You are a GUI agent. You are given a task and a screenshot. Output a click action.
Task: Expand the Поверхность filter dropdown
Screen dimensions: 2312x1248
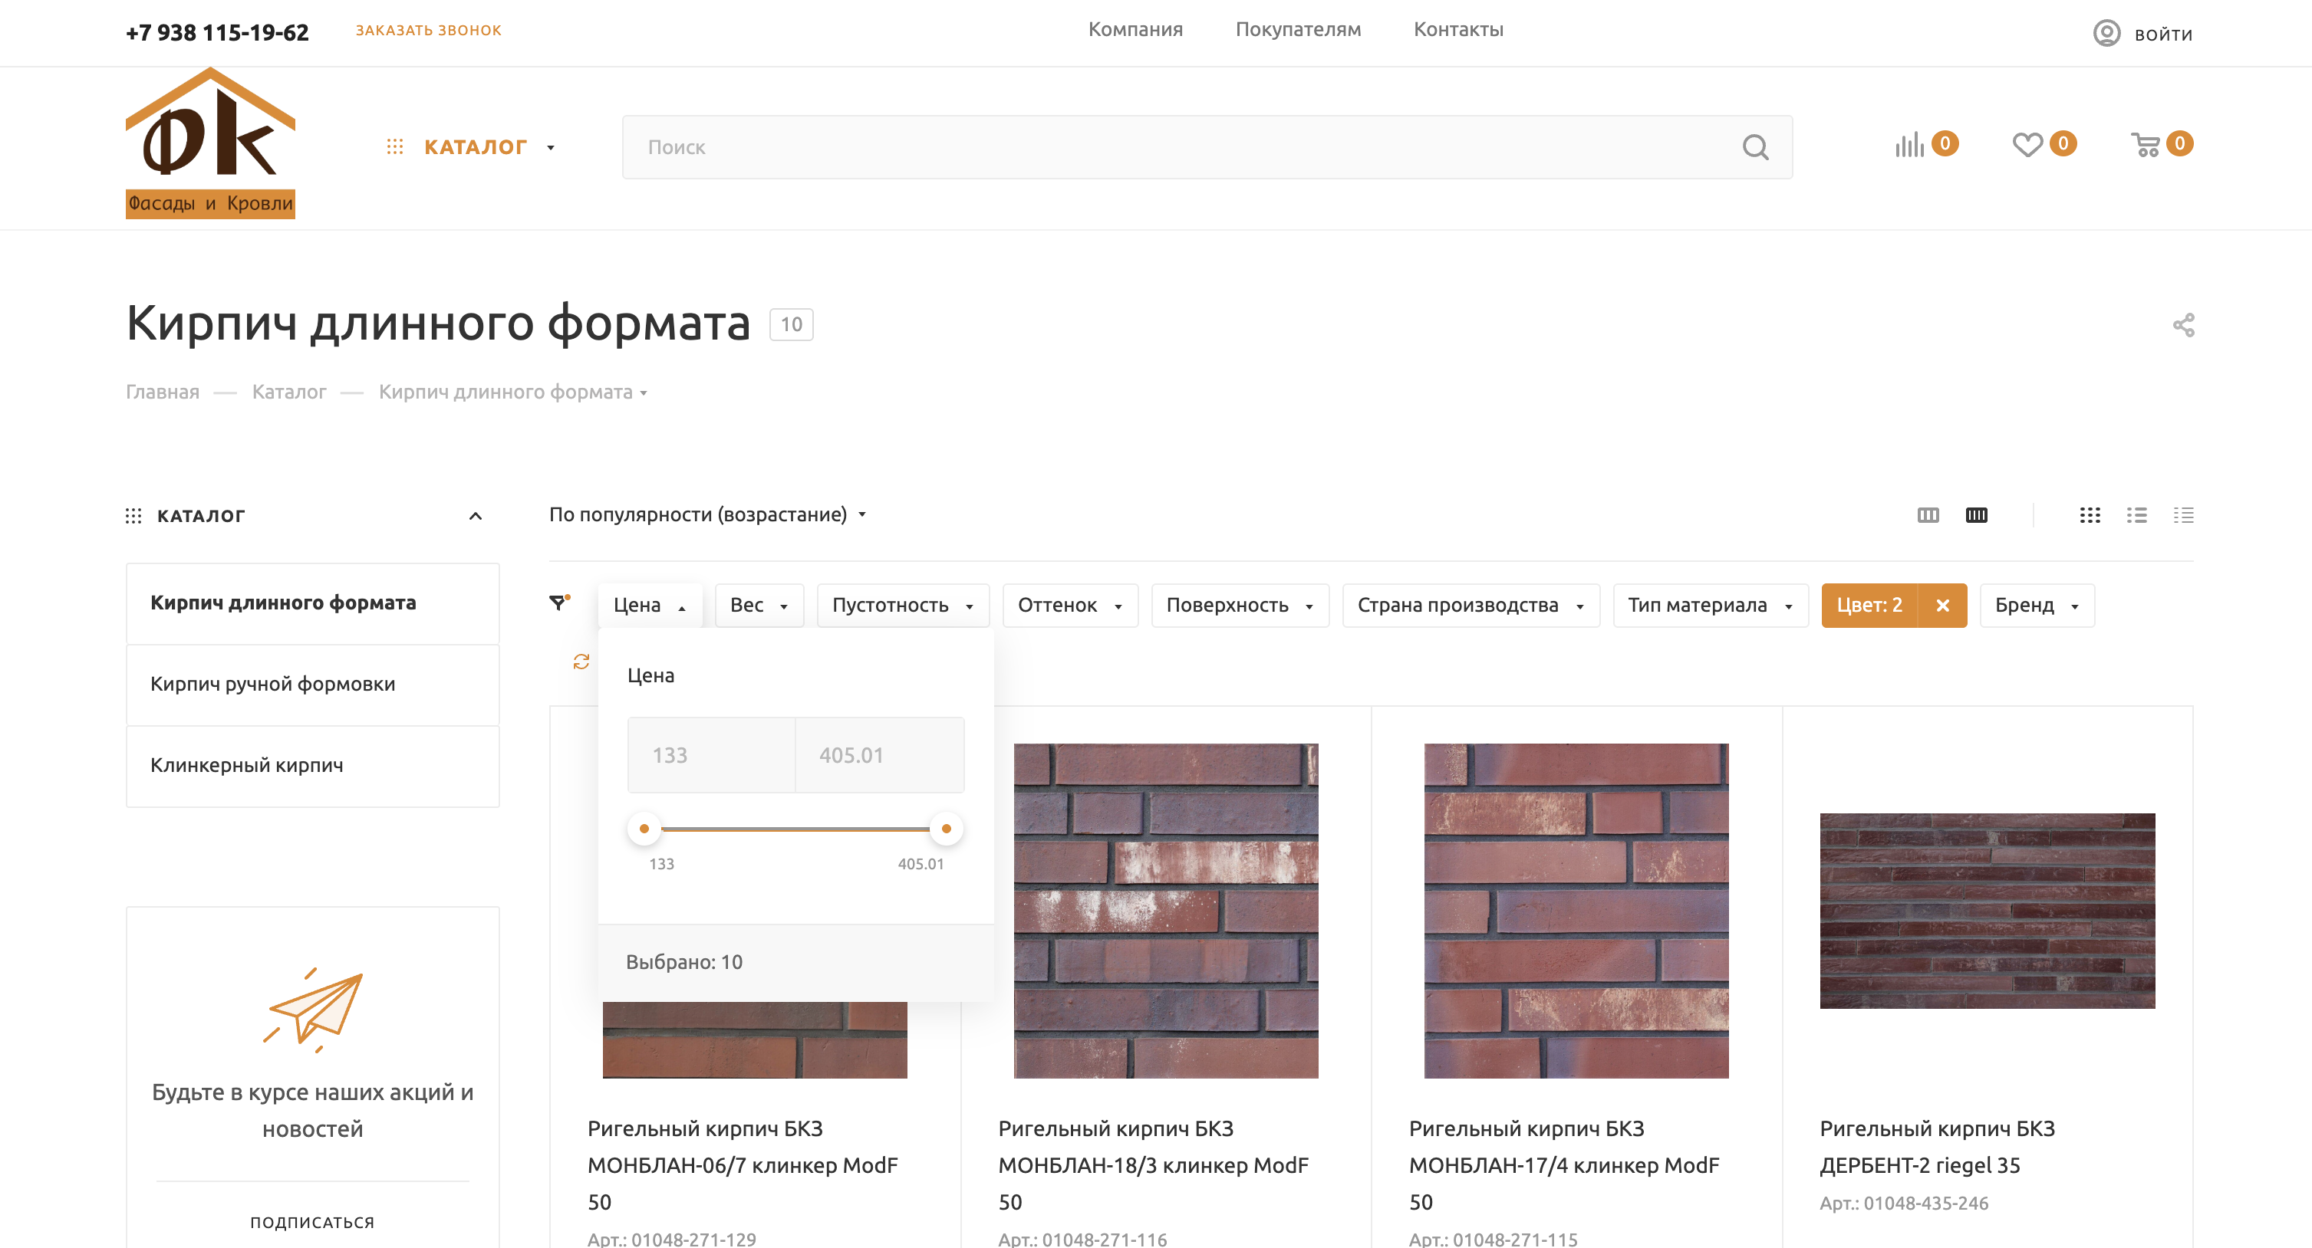tap(1240, 606)
